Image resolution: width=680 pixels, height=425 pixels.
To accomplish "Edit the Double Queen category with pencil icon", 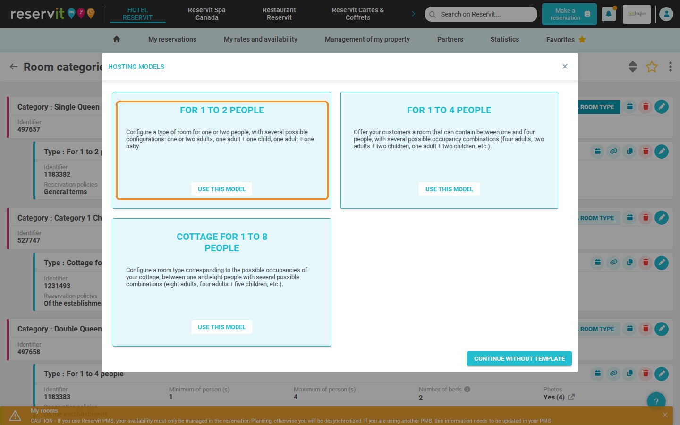I will [x=662, y=329].
